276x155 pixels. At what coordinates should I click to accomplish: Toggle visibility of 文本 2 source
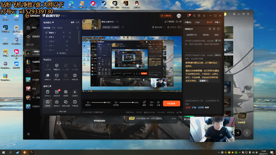click(x=64, y=37)
